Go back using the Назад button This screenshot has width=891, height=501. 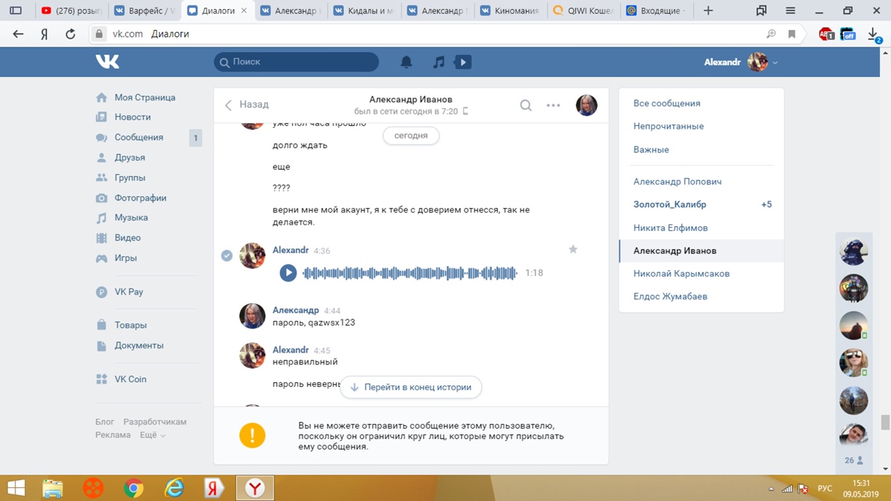(x=246, y=104)
